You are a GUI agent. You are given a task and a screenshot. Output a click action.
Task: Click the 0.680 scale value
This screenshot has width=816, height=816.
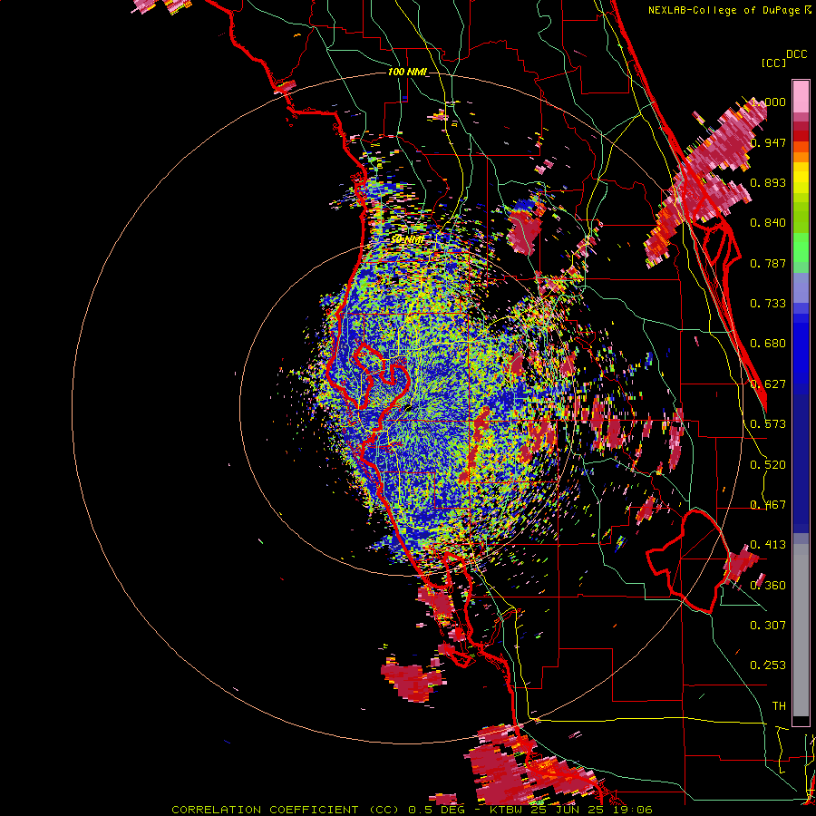pyautogui.click(x=768, y=344)
